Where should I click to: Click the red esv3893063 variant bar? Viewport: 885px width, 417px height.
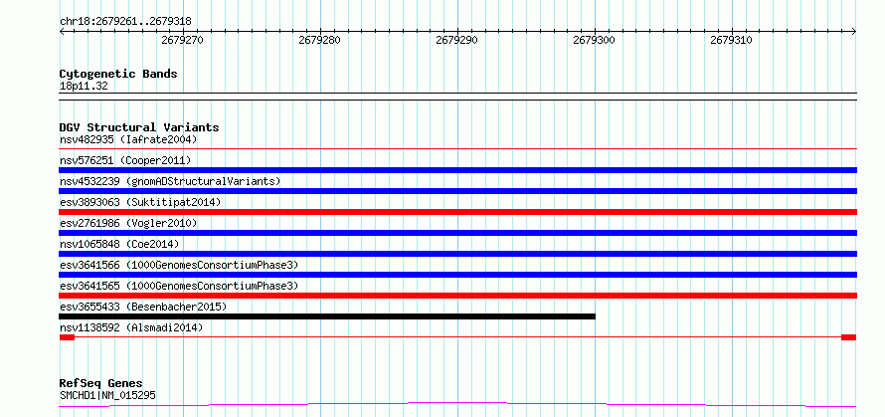point(457,212)
